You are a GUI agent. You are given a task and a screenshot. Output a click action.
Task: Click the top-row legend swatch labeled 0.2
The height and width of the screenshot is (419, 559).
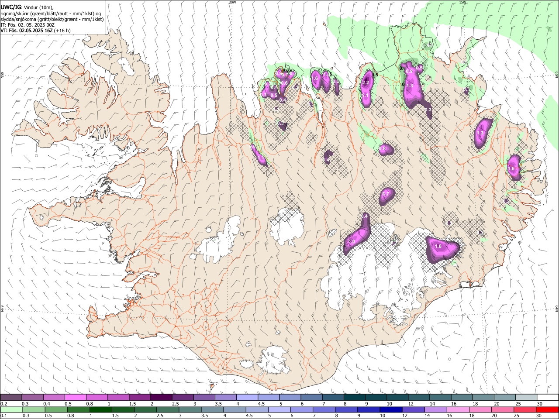[x=11, y=398]
